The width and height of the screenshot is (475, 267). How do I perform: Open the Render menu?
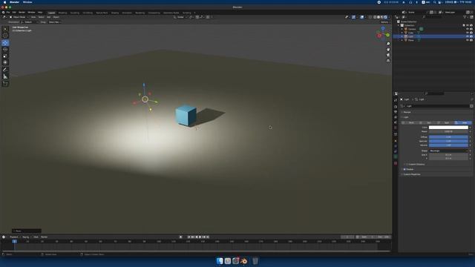[x=22, y=13]
